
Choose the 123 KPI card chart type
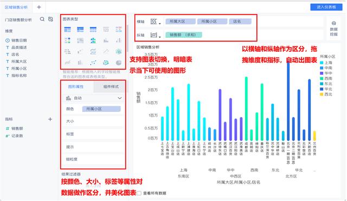(x=106, y=29)
